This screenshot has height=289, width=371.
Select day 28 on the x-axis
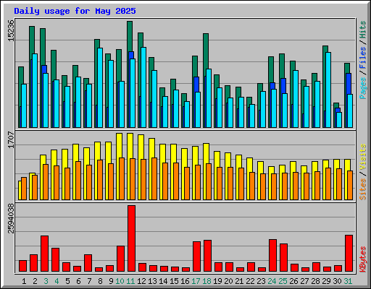(315, 281)
